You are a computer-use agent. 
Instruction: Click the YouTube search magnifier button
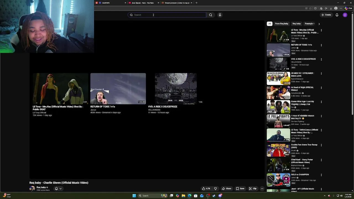point(210,15)
